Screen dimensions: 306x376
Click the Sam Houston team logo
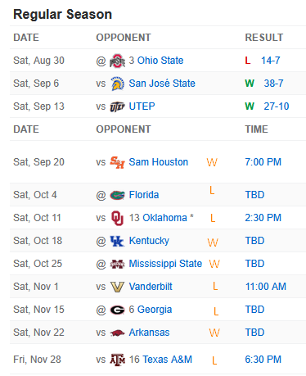point(117,162)
